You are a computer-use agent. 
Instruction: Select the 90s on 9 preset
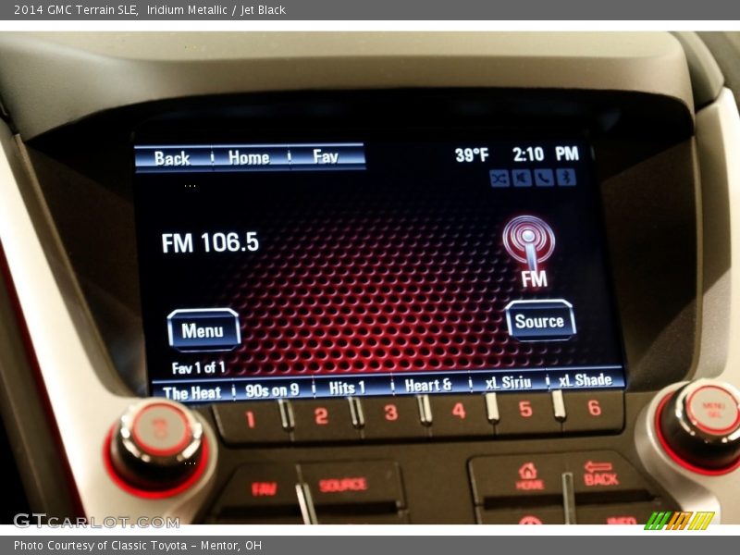[x=272, y=390]
